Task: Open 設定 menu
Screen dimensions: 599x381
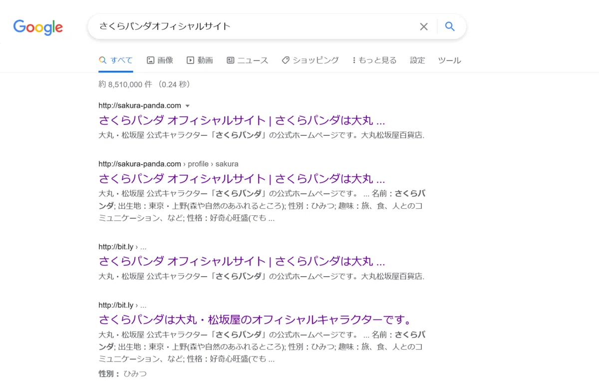Action: coord(417,60)
